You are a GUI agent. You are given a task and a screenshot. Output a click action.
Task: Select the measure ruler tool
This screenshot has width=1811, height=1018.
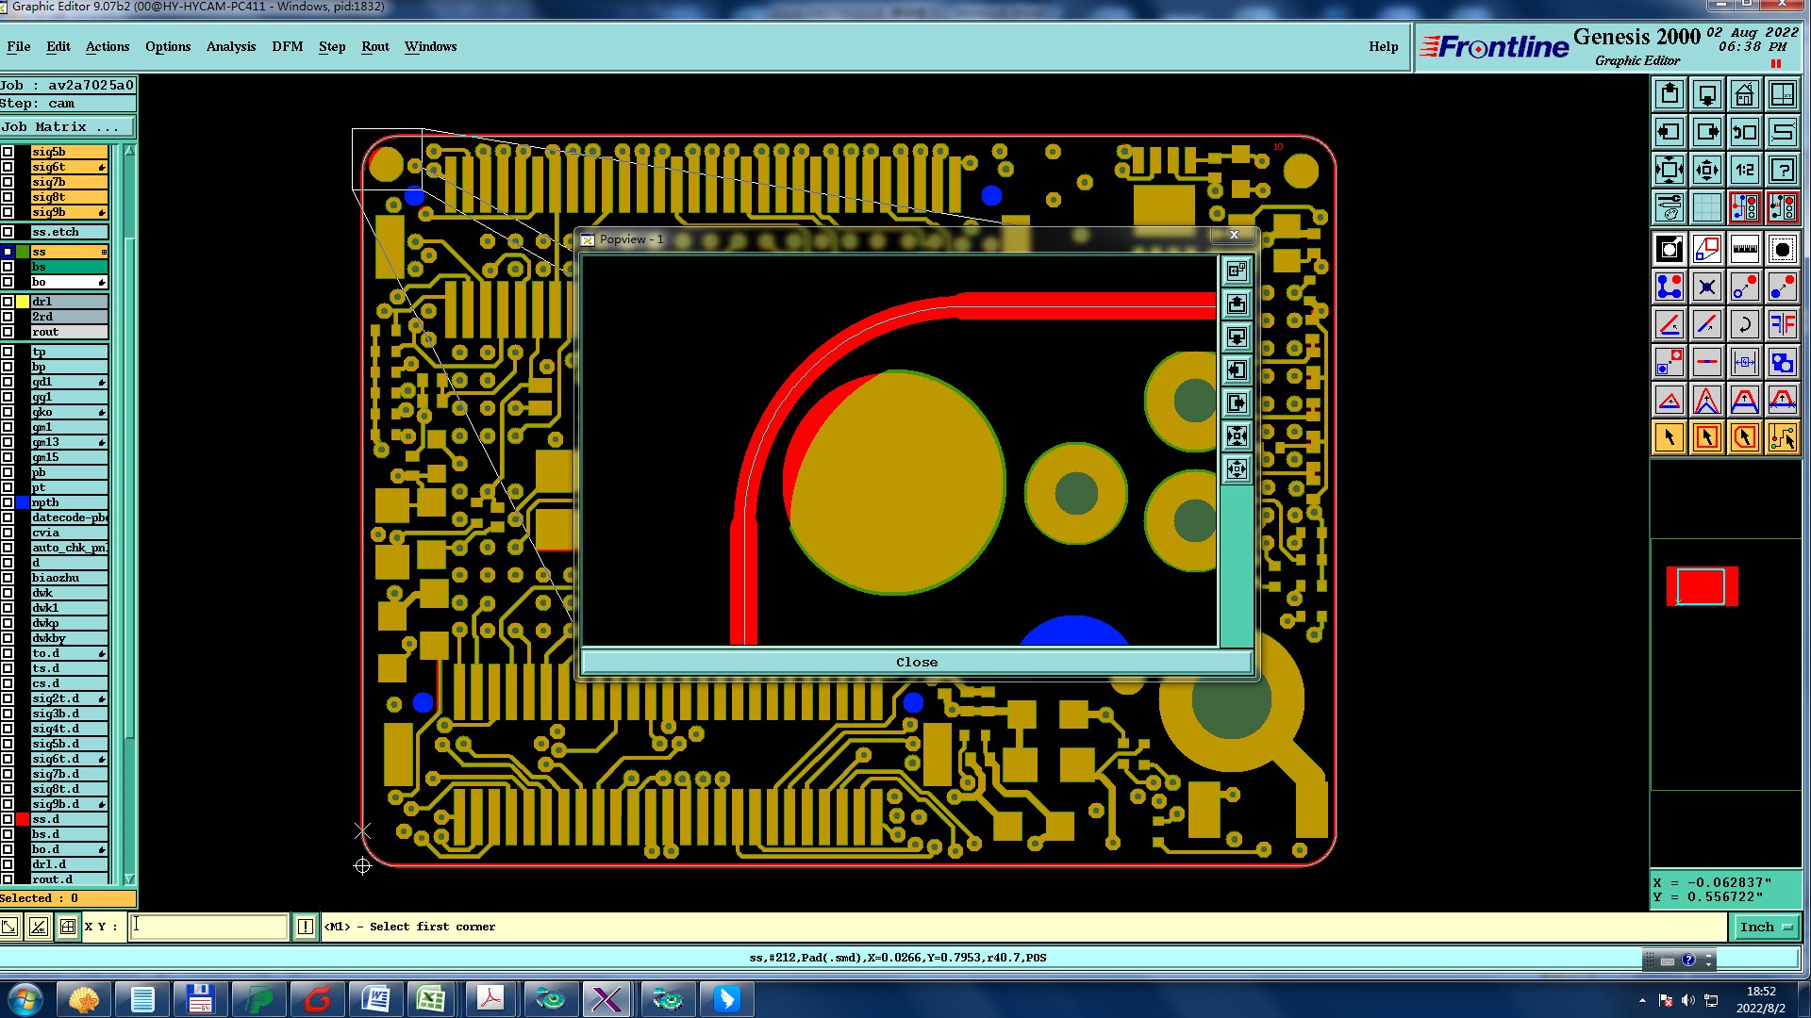[x=1744, y=250]
